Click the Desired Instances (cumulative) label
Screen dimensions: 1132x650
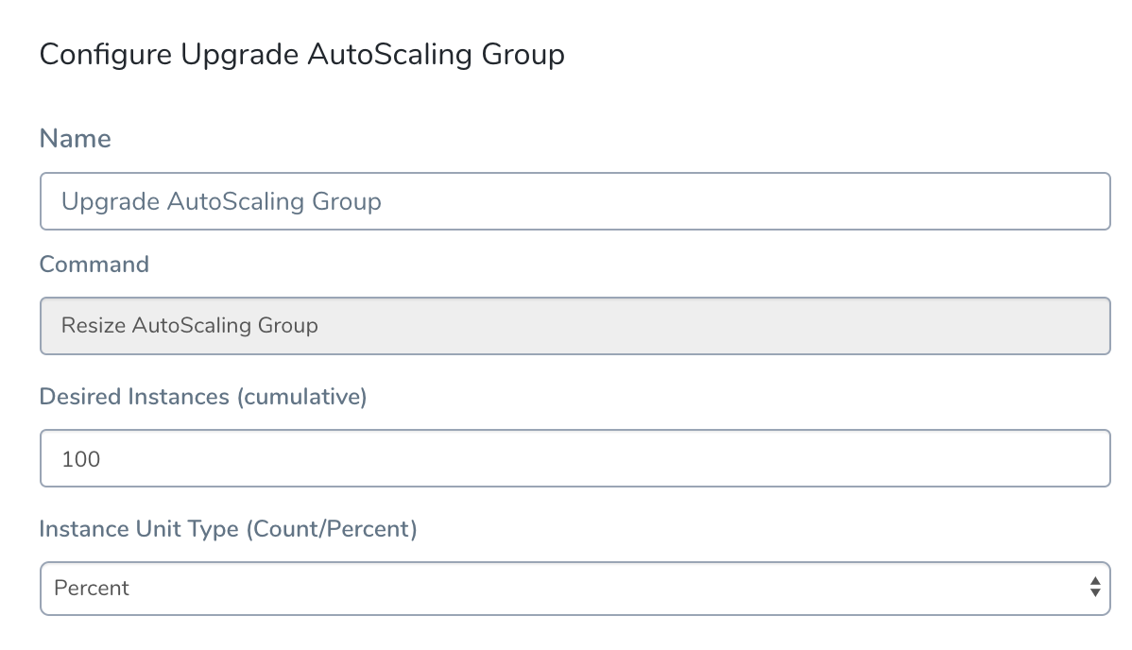click(x=203, y=397)
